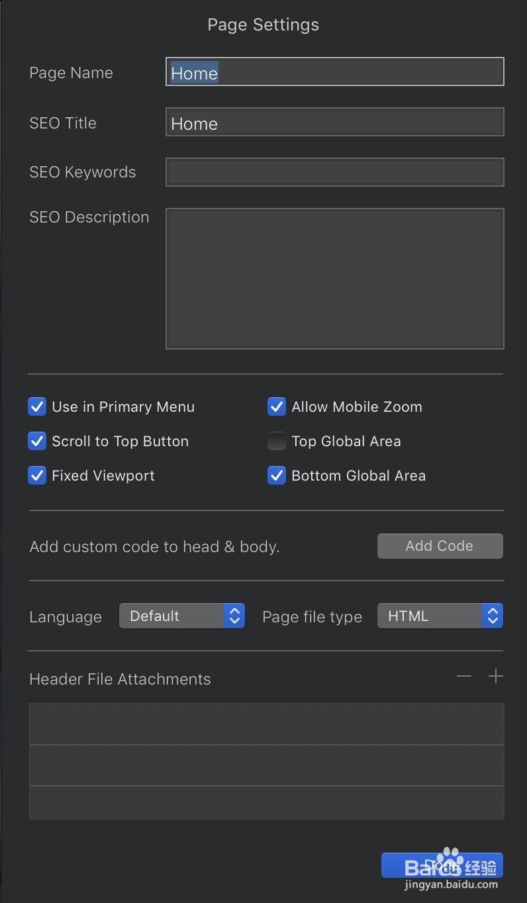Select the second Header File Attachments row

[x=266, y=765]
